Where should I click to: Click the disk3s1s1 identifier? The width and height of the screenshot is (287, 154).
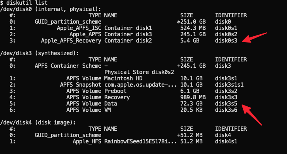pos(229,85)
